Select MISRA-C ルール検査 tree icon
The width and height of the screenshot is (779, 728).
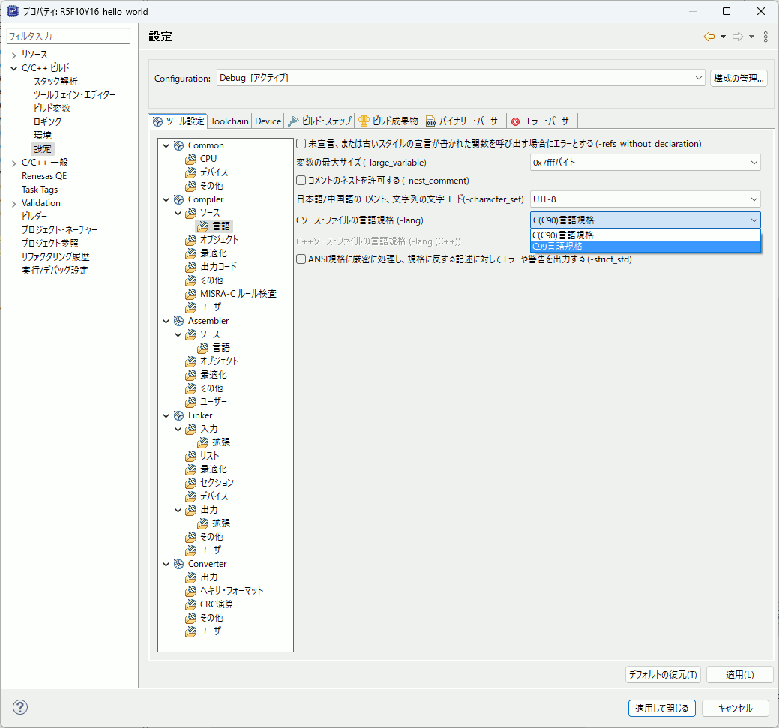191,294
